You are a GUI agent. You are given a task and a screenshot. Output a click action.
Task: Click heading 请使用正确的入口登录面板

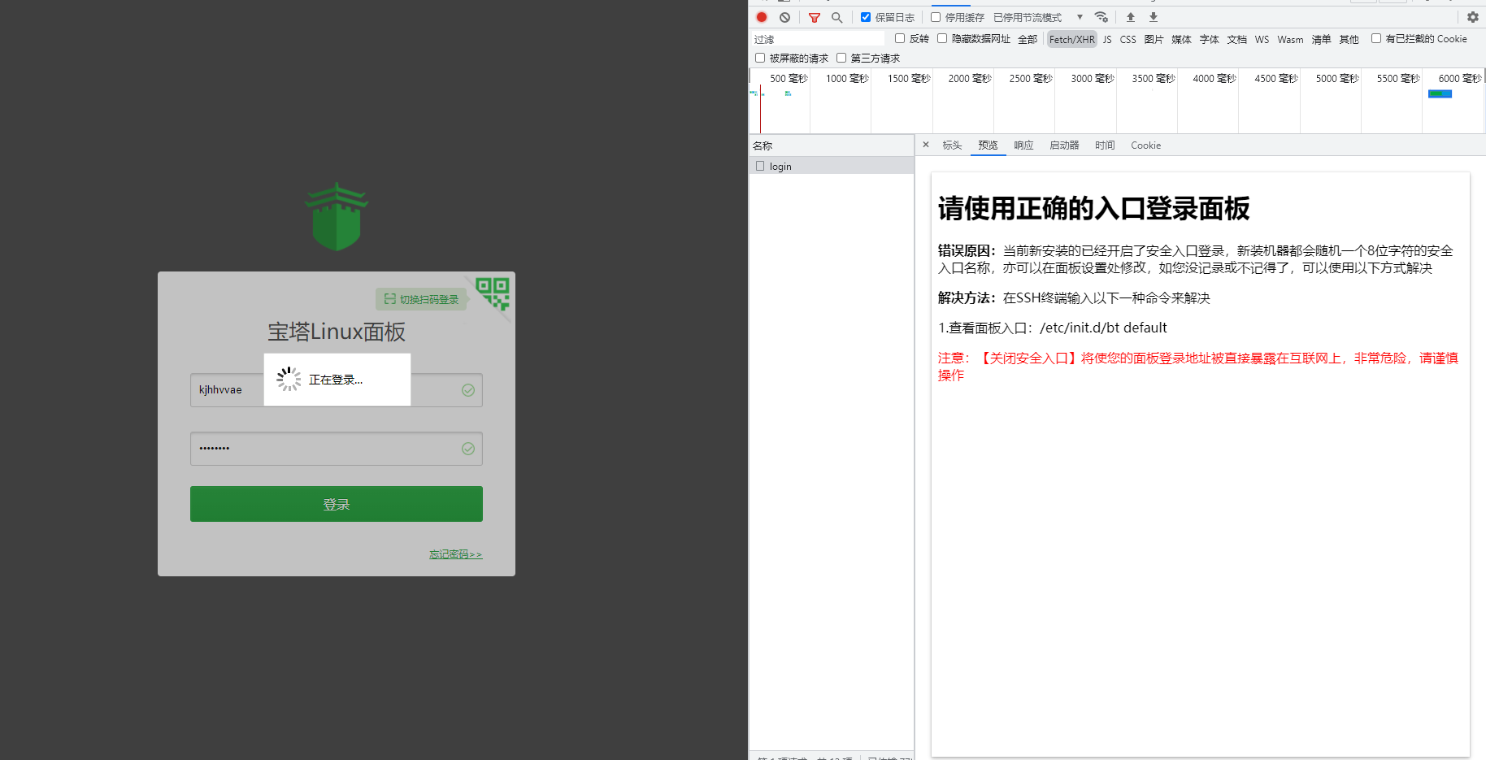[1093, 208]
